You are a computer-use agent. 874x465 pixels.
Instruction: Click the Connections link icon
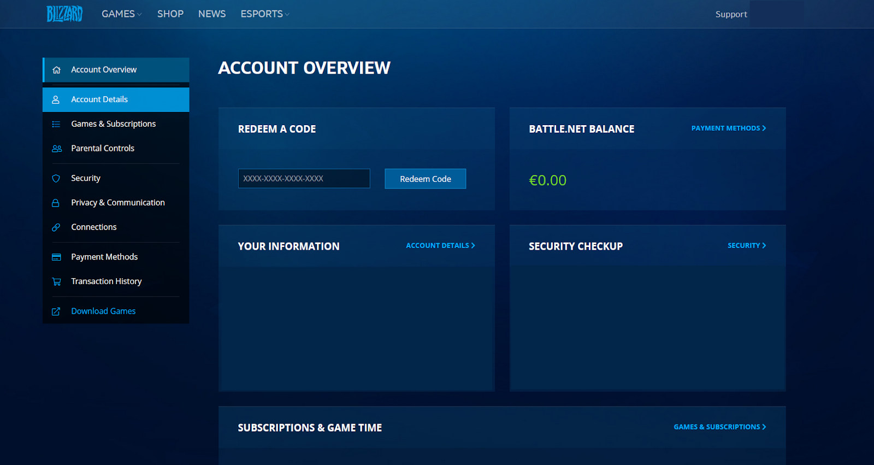coord(56,227)
